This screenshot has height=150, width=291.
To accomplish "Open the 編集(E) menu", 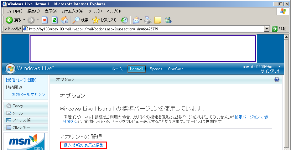I will (x=34, y=11).
